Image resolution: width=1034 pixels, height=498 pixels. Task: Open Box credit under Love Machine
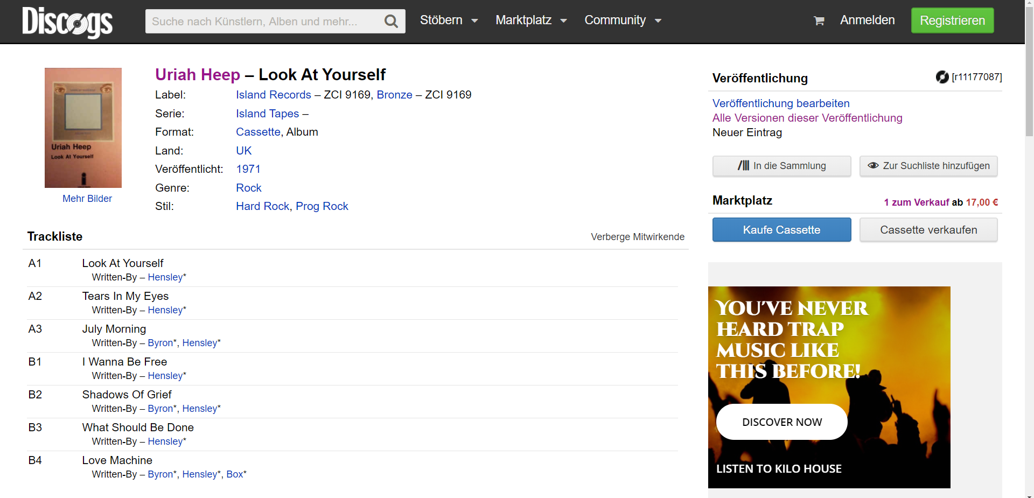235,474
